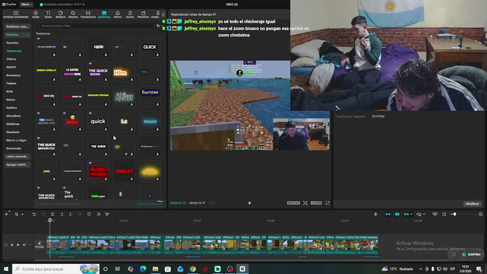
Task: Select Brillo category
Action: pos(10,91)
